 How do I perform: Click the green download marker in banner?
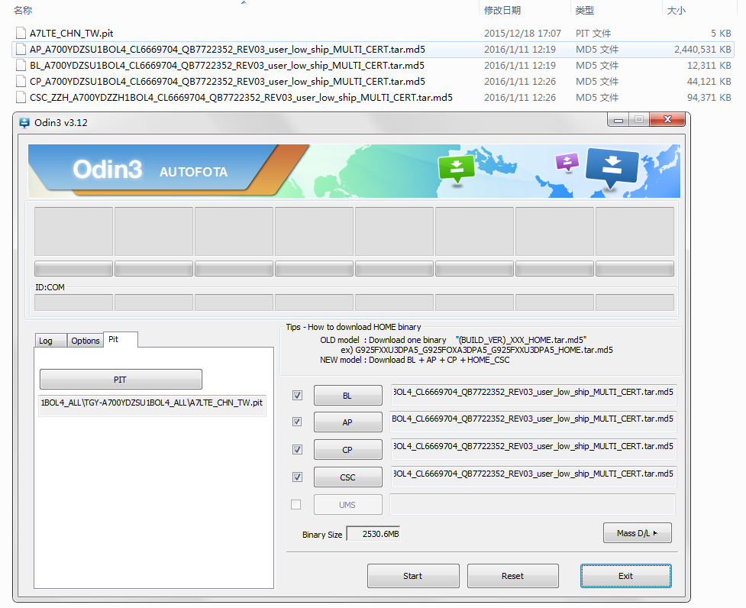[457, 168]
